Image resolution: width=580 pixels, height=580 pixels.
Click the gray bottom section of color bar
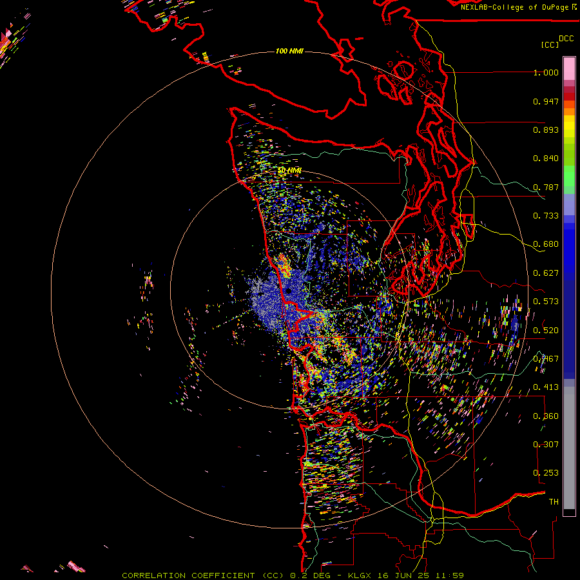569,448
